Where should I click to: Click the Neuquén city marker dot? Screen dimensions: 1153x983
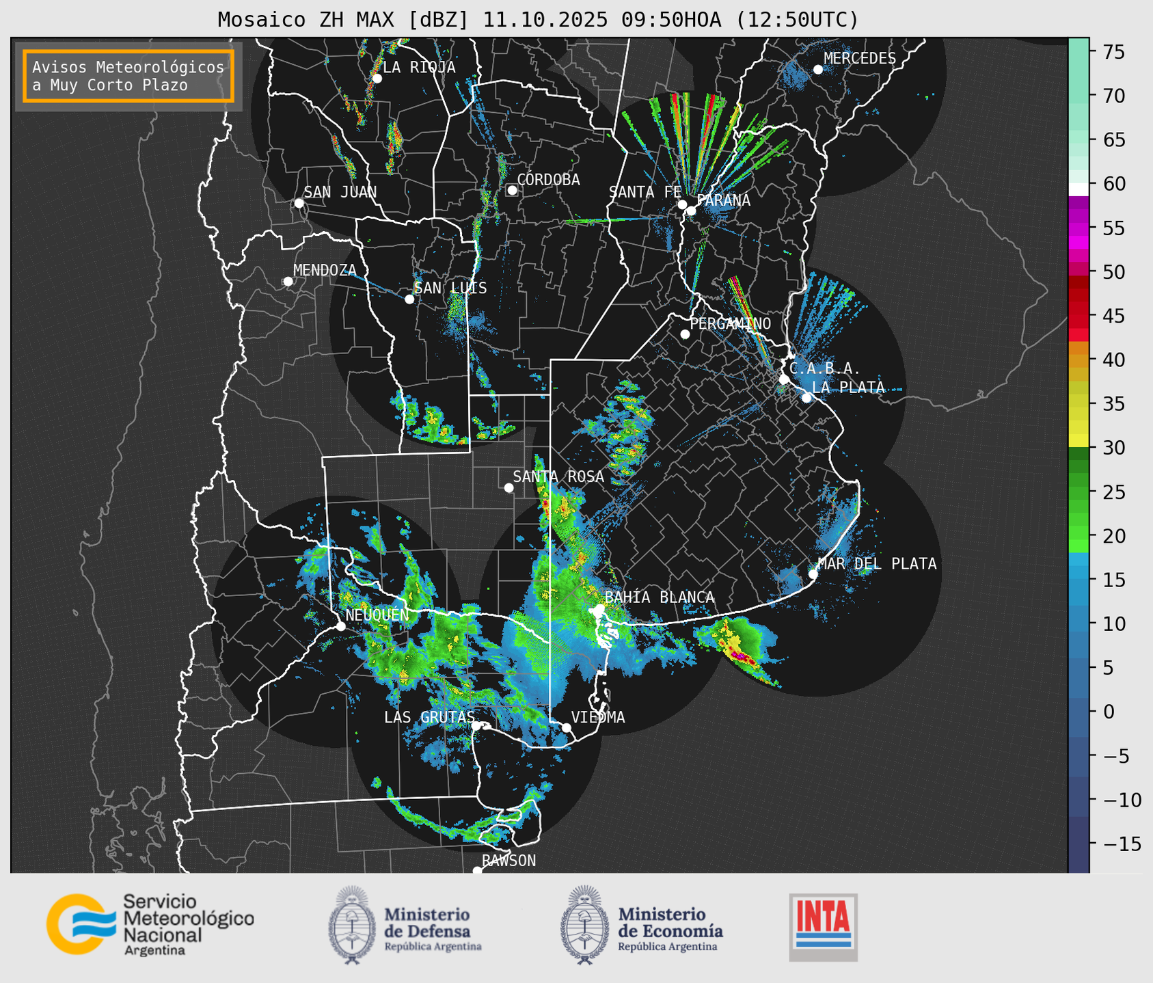coord(340,626)
